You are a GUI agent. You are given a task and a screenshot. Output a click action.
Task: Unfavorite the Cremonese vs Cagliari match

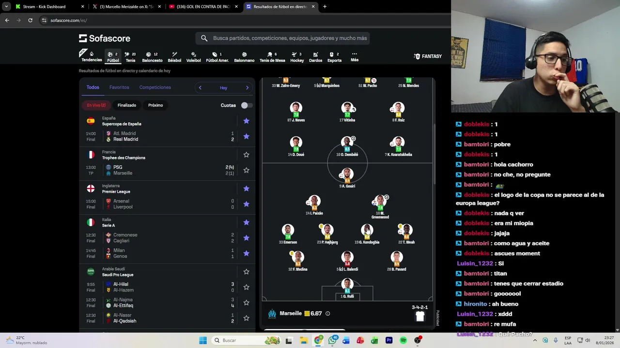(246, 238)
